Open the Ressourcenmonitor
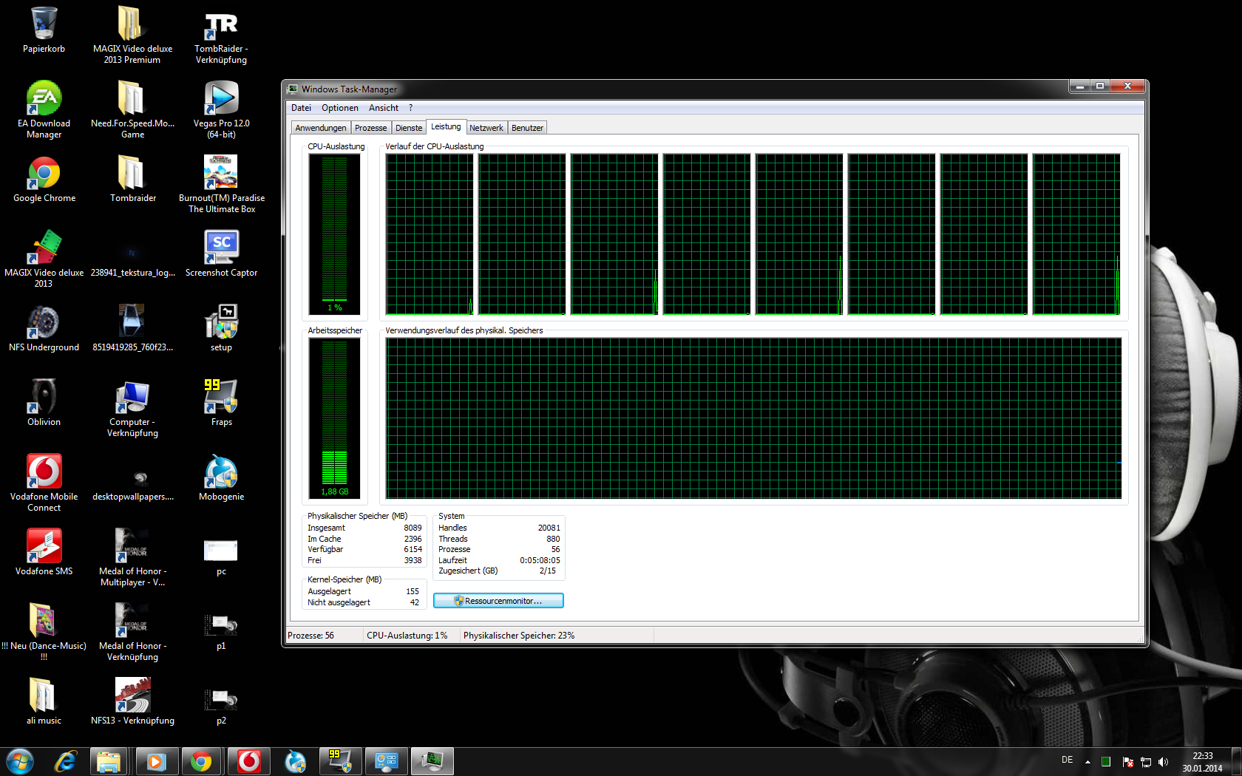 click(498, 601)
